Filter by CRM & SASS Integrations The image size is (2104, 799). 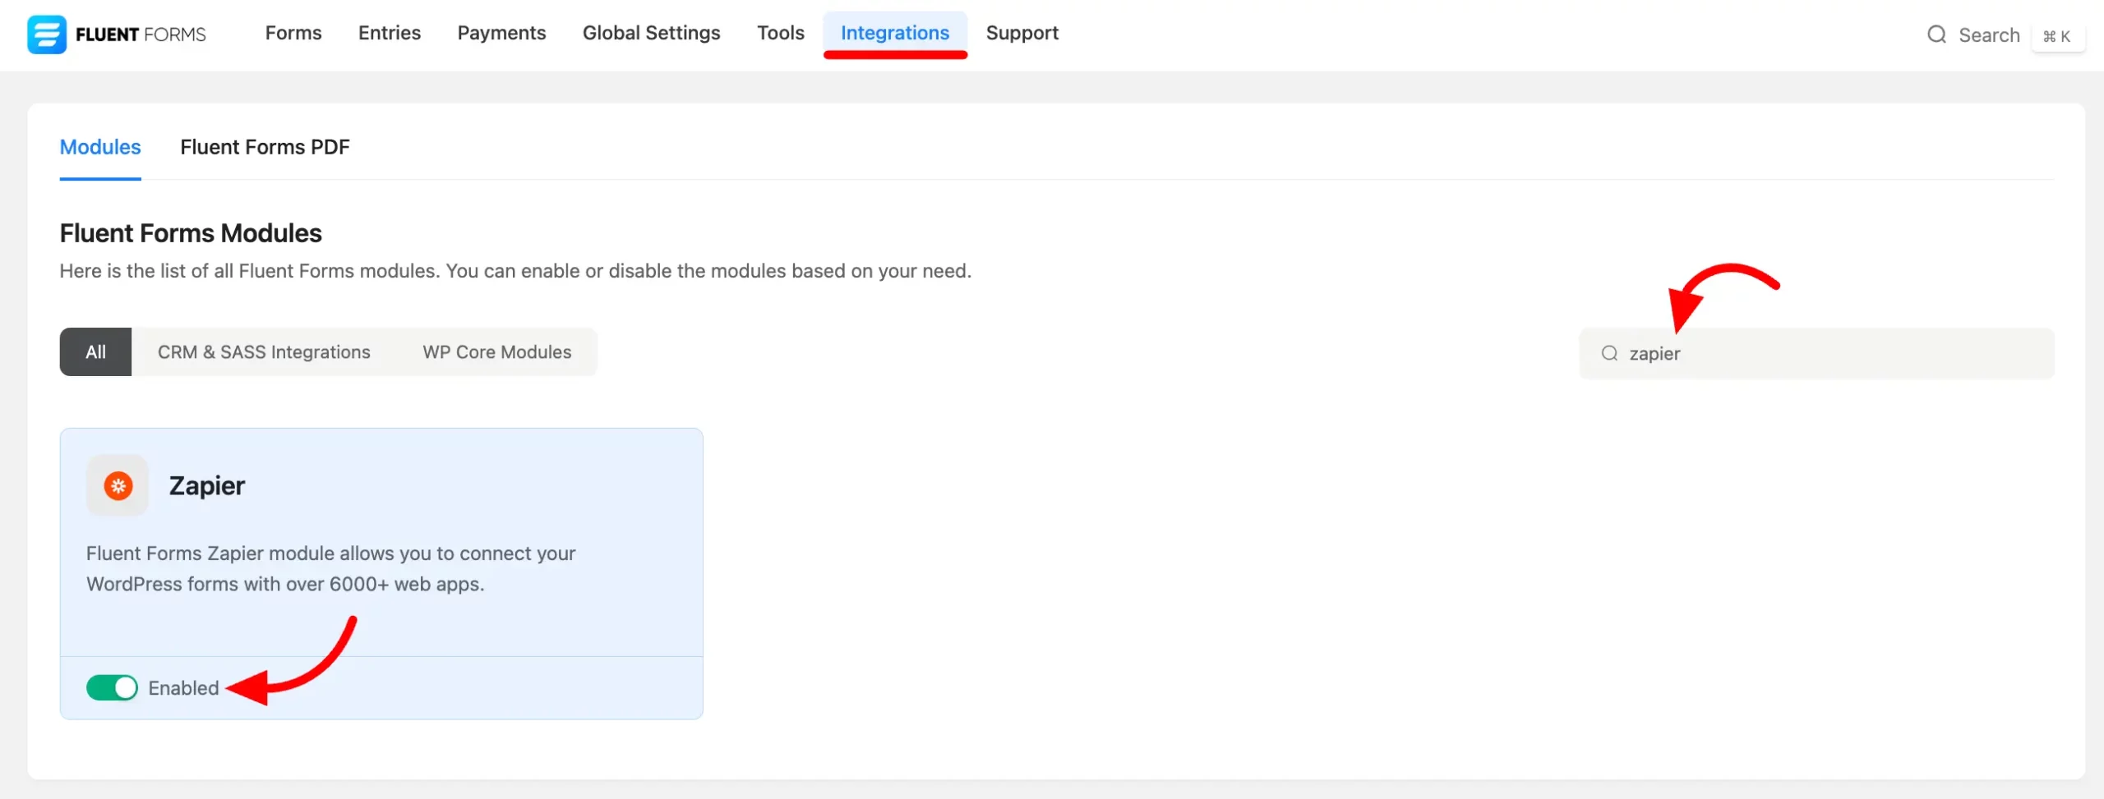tap(264, 352)
